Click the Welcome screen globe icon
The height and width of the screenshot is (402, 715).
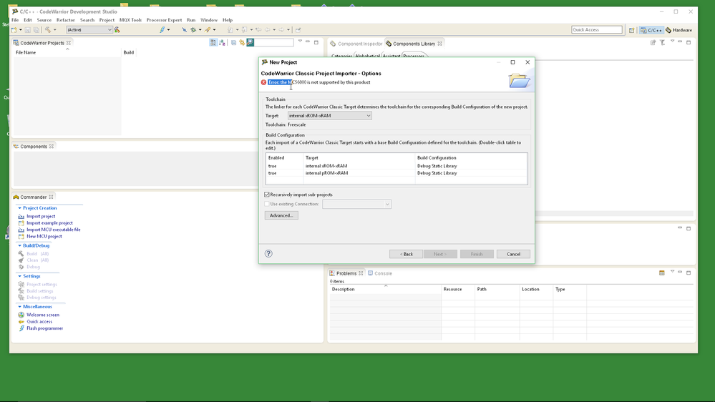click(21, 315)
